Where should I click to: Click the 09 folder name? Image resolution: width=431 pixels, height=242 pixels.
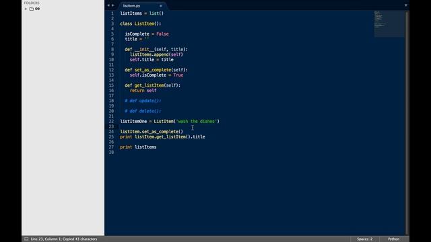(38, 9)
